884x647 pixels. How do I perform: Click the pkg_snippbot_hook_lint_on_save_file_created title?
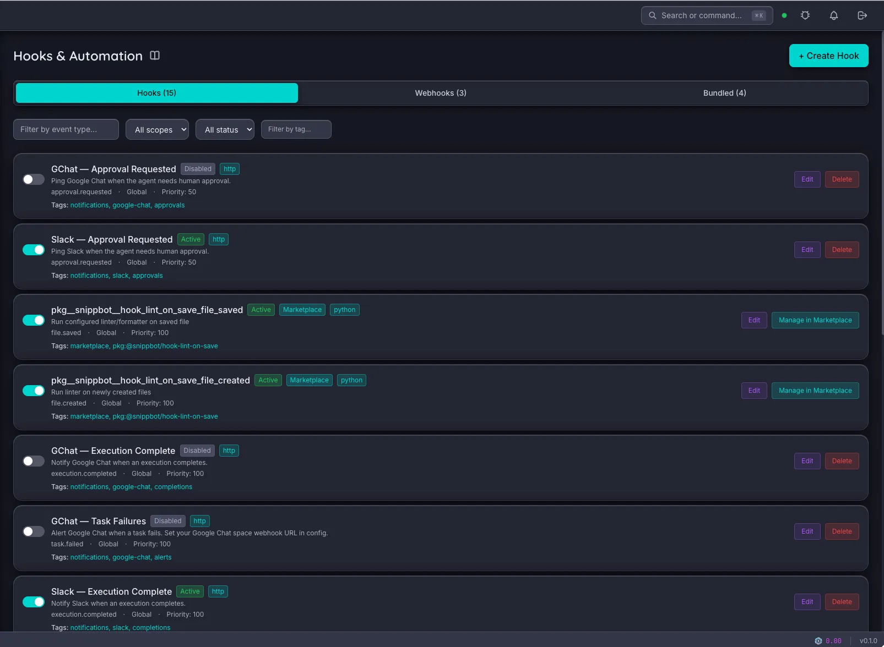[150, 380]
